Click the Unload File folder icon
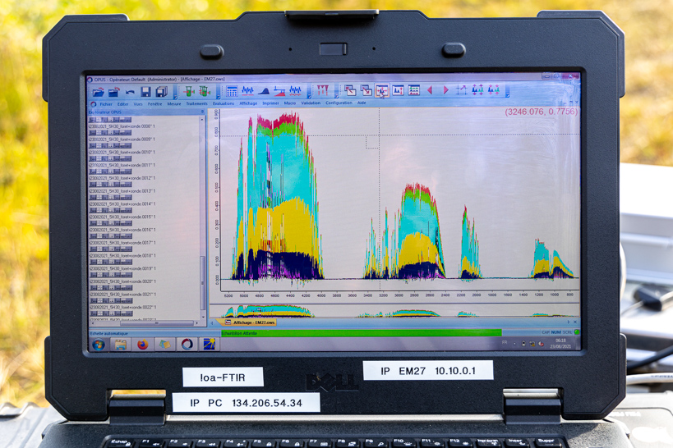673x448 pixels. coord(113,92)
